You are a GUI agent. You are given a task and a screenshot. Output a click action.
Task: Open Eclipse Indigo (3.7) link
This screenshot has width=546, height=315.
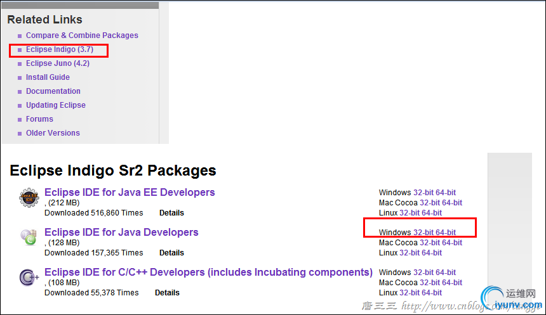click(x=60, y=49)
